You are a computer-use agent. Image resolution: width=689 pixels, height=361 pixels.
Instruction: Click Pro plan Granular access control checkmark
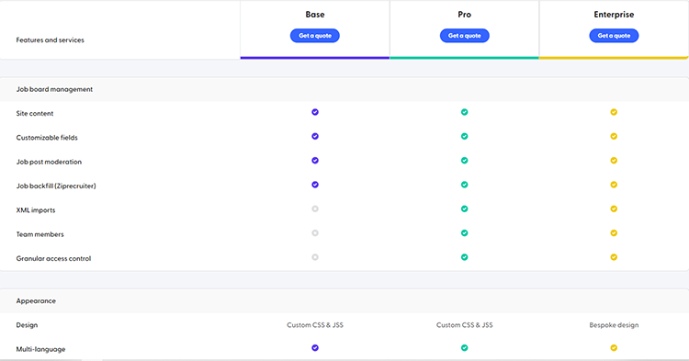(465, 257)
